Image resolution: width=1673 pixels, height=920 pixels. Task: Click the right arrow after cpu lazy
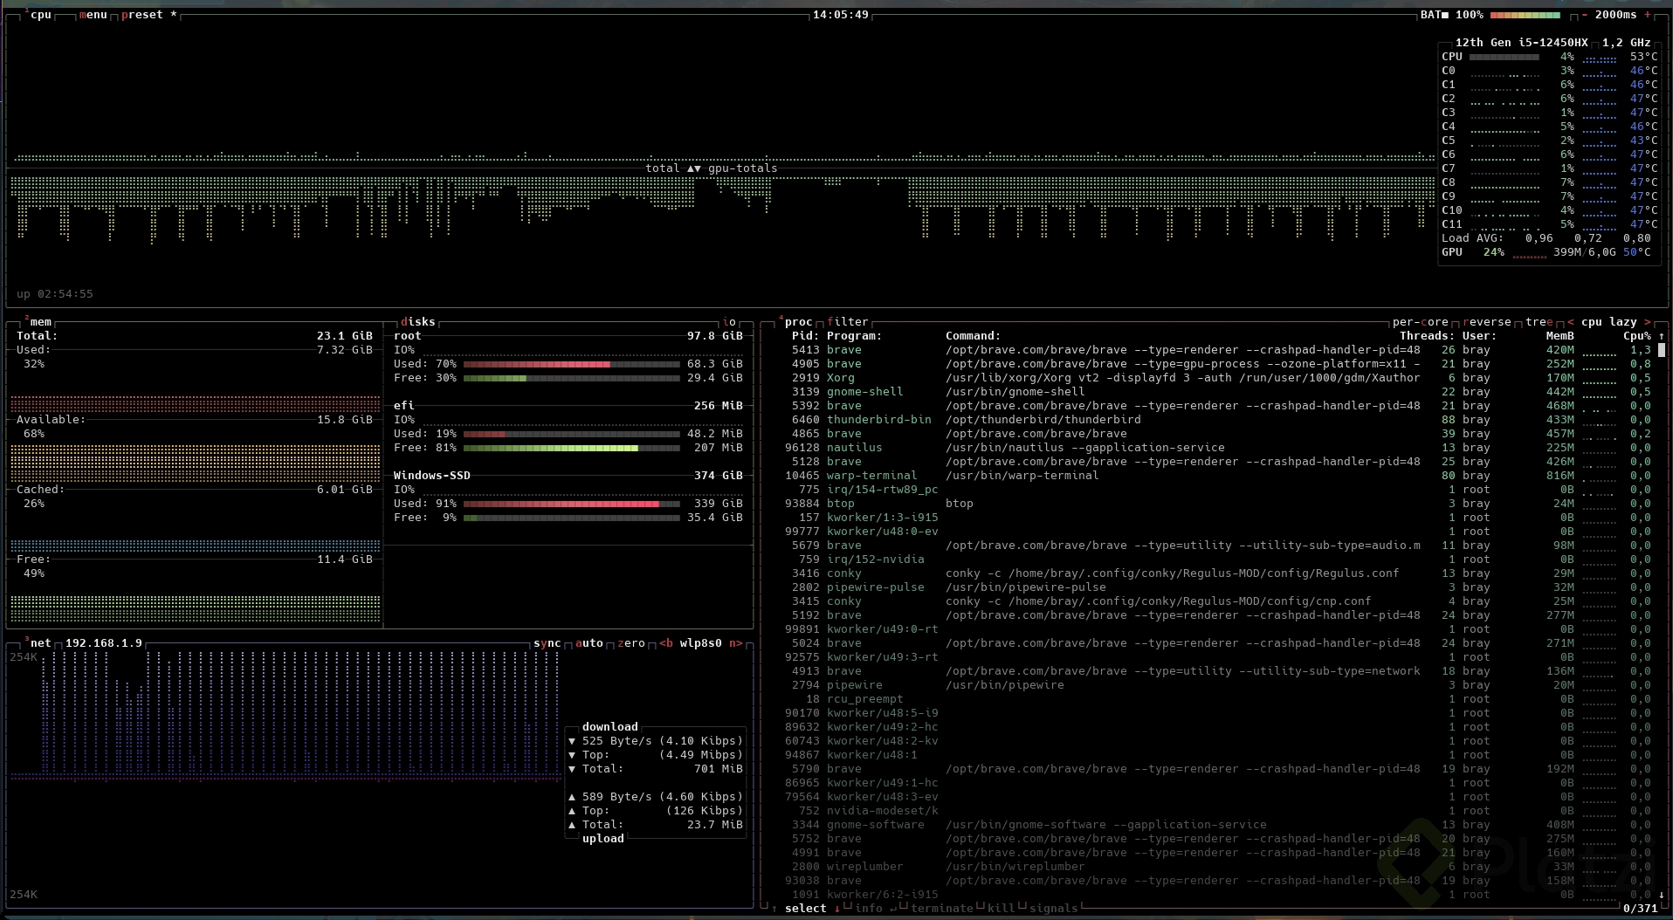point(1648,322)
